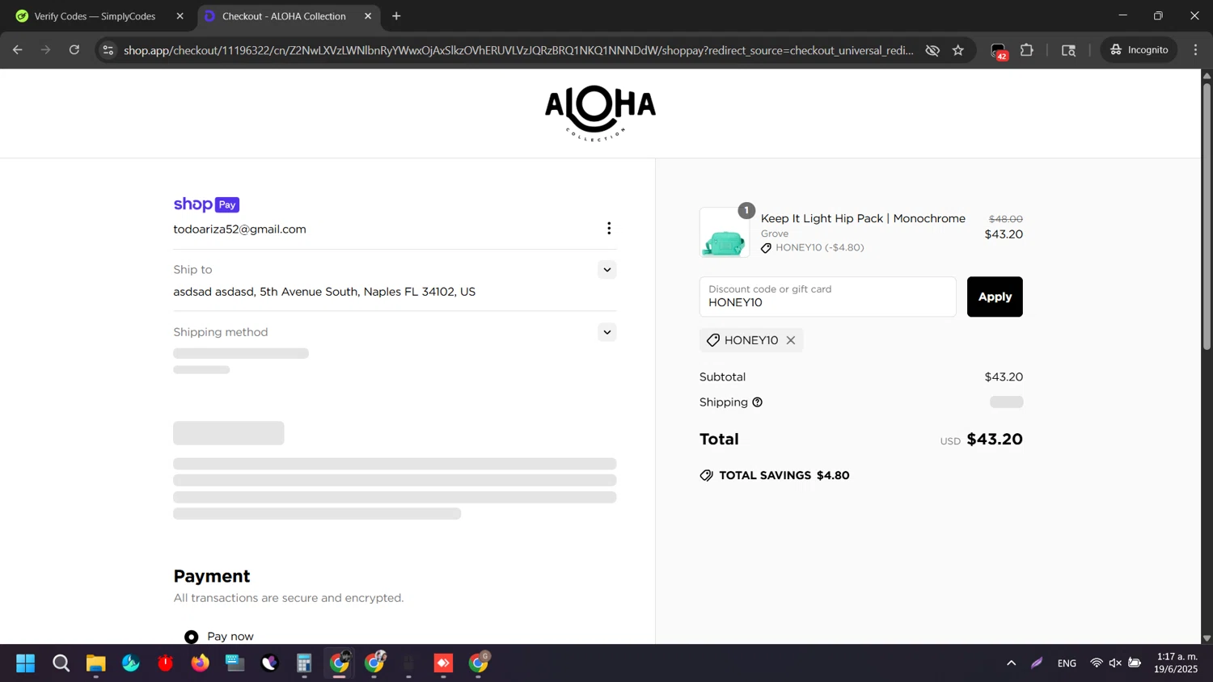Open a new browser tab

click(x=396, y=16)
